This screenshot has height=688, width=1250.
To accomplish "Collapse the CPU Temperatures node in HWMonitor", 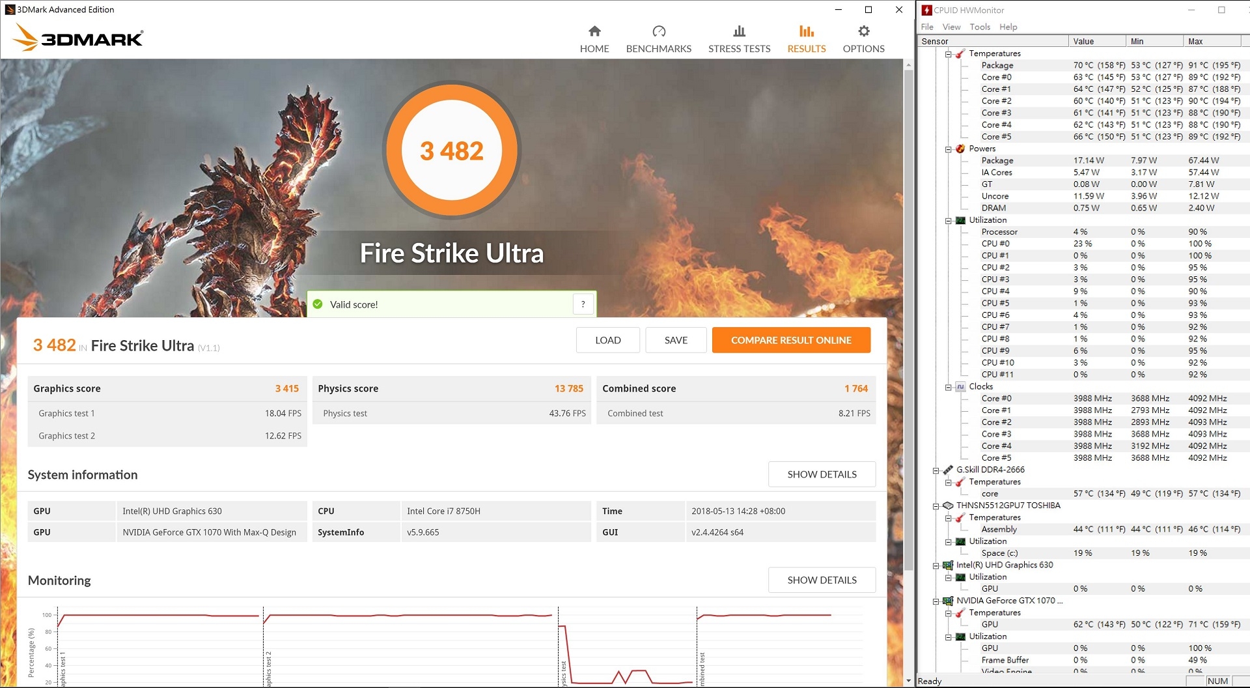I will pos(949,54).
